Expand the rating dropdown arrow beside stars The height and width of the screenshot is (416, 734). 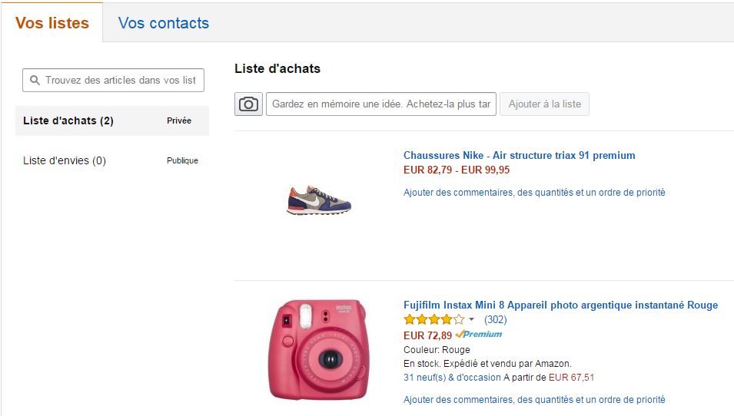(x=471, y=320)
